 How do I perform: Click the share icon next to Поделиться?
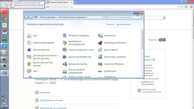164,40
